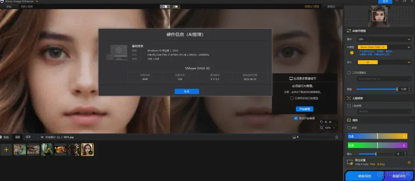Click the single image export button
The height and width of the screenshot is (181, 415).
[364, 176]
